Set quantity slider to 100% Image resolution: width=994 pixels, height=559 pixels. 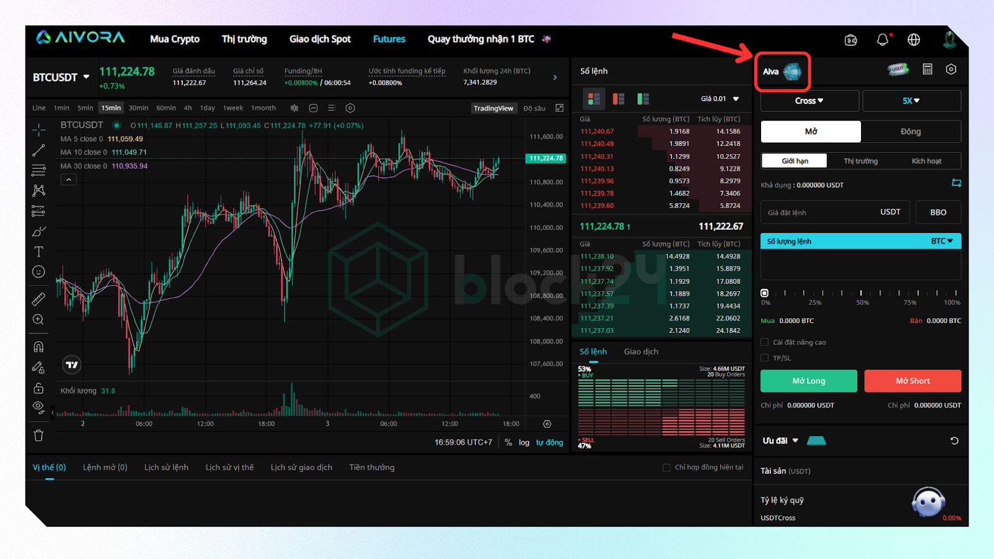pyautogui.click(x=956, y=293)
